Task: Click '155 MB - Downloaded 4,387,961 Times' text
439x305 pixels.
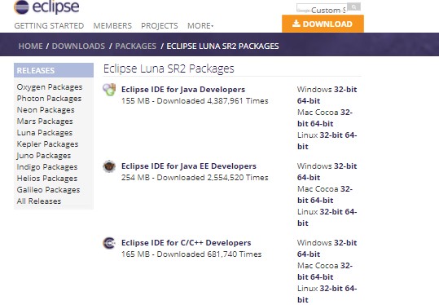Action: point(195,101)
